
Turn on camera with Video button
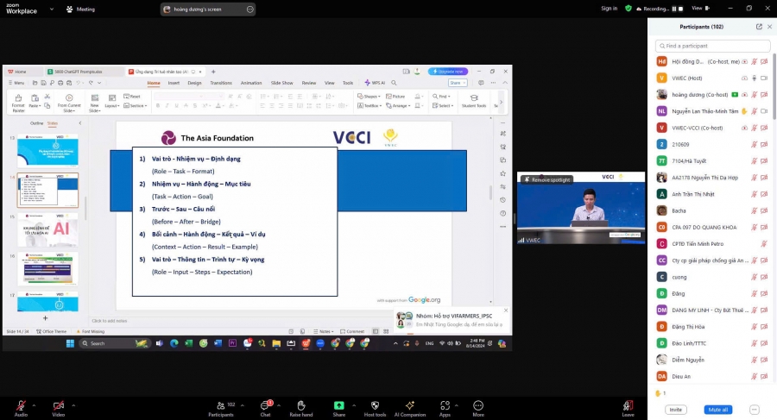point(58,405)
